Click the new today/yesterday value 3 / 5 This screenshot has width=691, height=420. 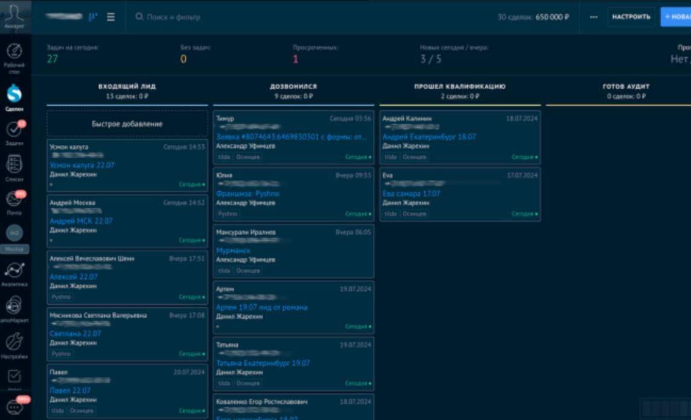click(430, 59)
